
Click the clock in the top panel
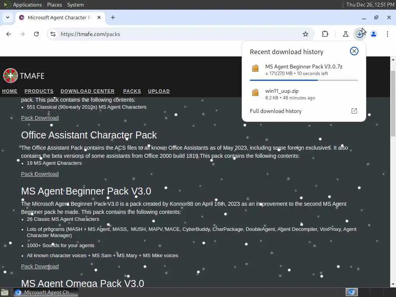point(370,5)
